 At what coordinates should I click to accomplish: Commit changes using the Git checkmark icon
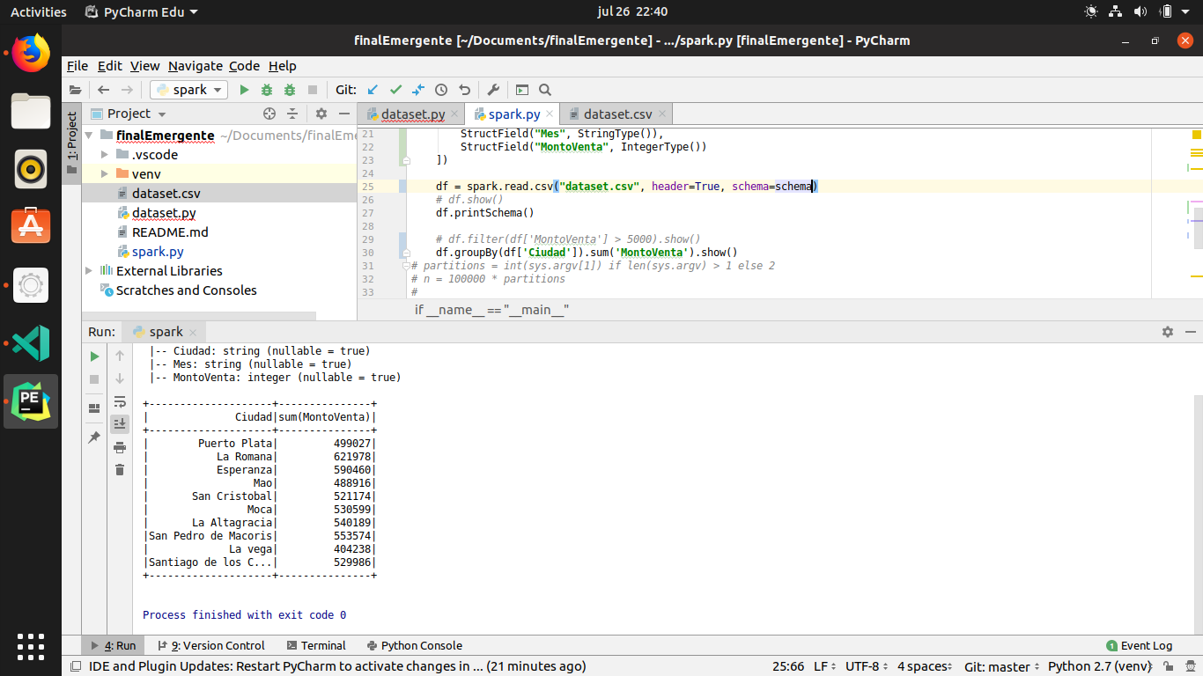(395, 89)
